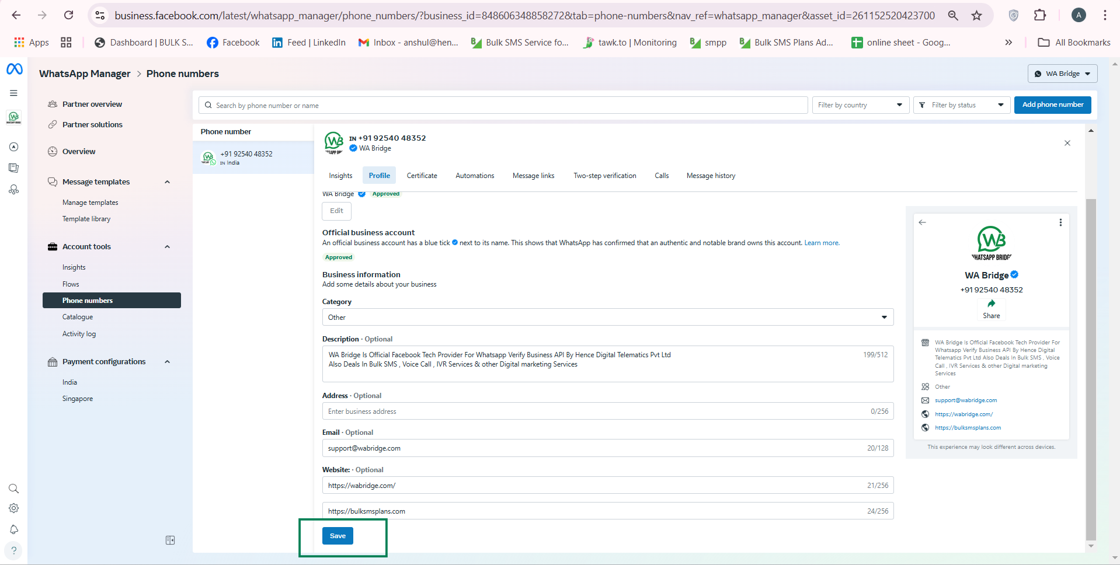Open Activity log

79,334
